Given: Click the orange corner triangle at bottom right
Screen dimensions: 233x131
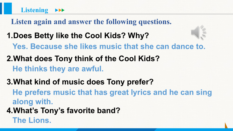Looking at the screenshot, I should pos(226,125).
